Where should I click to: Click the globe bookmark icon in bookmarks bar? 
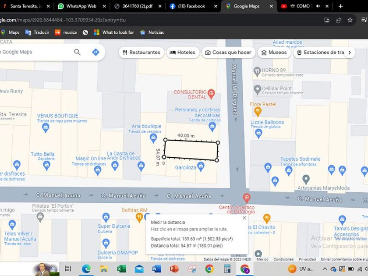point(85,32)
